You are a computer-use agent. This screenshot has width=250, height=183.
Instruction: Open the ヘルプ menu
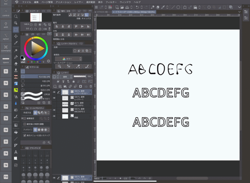(137, 2)
